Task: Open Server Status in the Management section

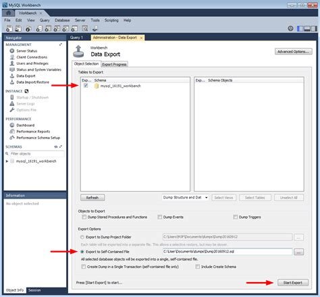Action: [26, 51]
